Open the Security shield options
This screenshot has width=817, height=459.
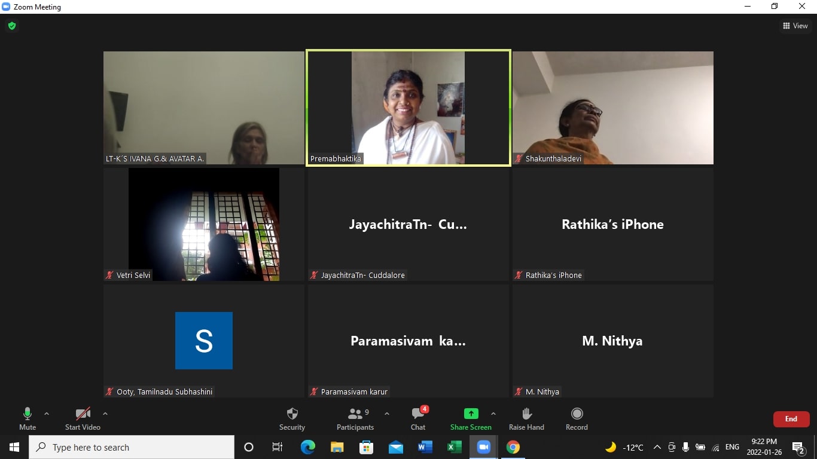point(292,418)
